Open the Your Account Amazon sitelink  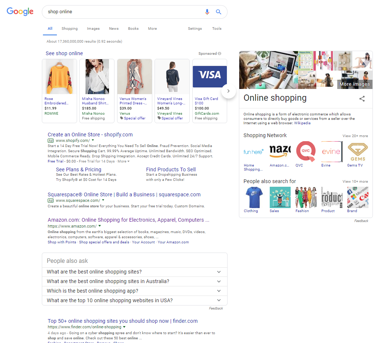(x=143, y=242)
